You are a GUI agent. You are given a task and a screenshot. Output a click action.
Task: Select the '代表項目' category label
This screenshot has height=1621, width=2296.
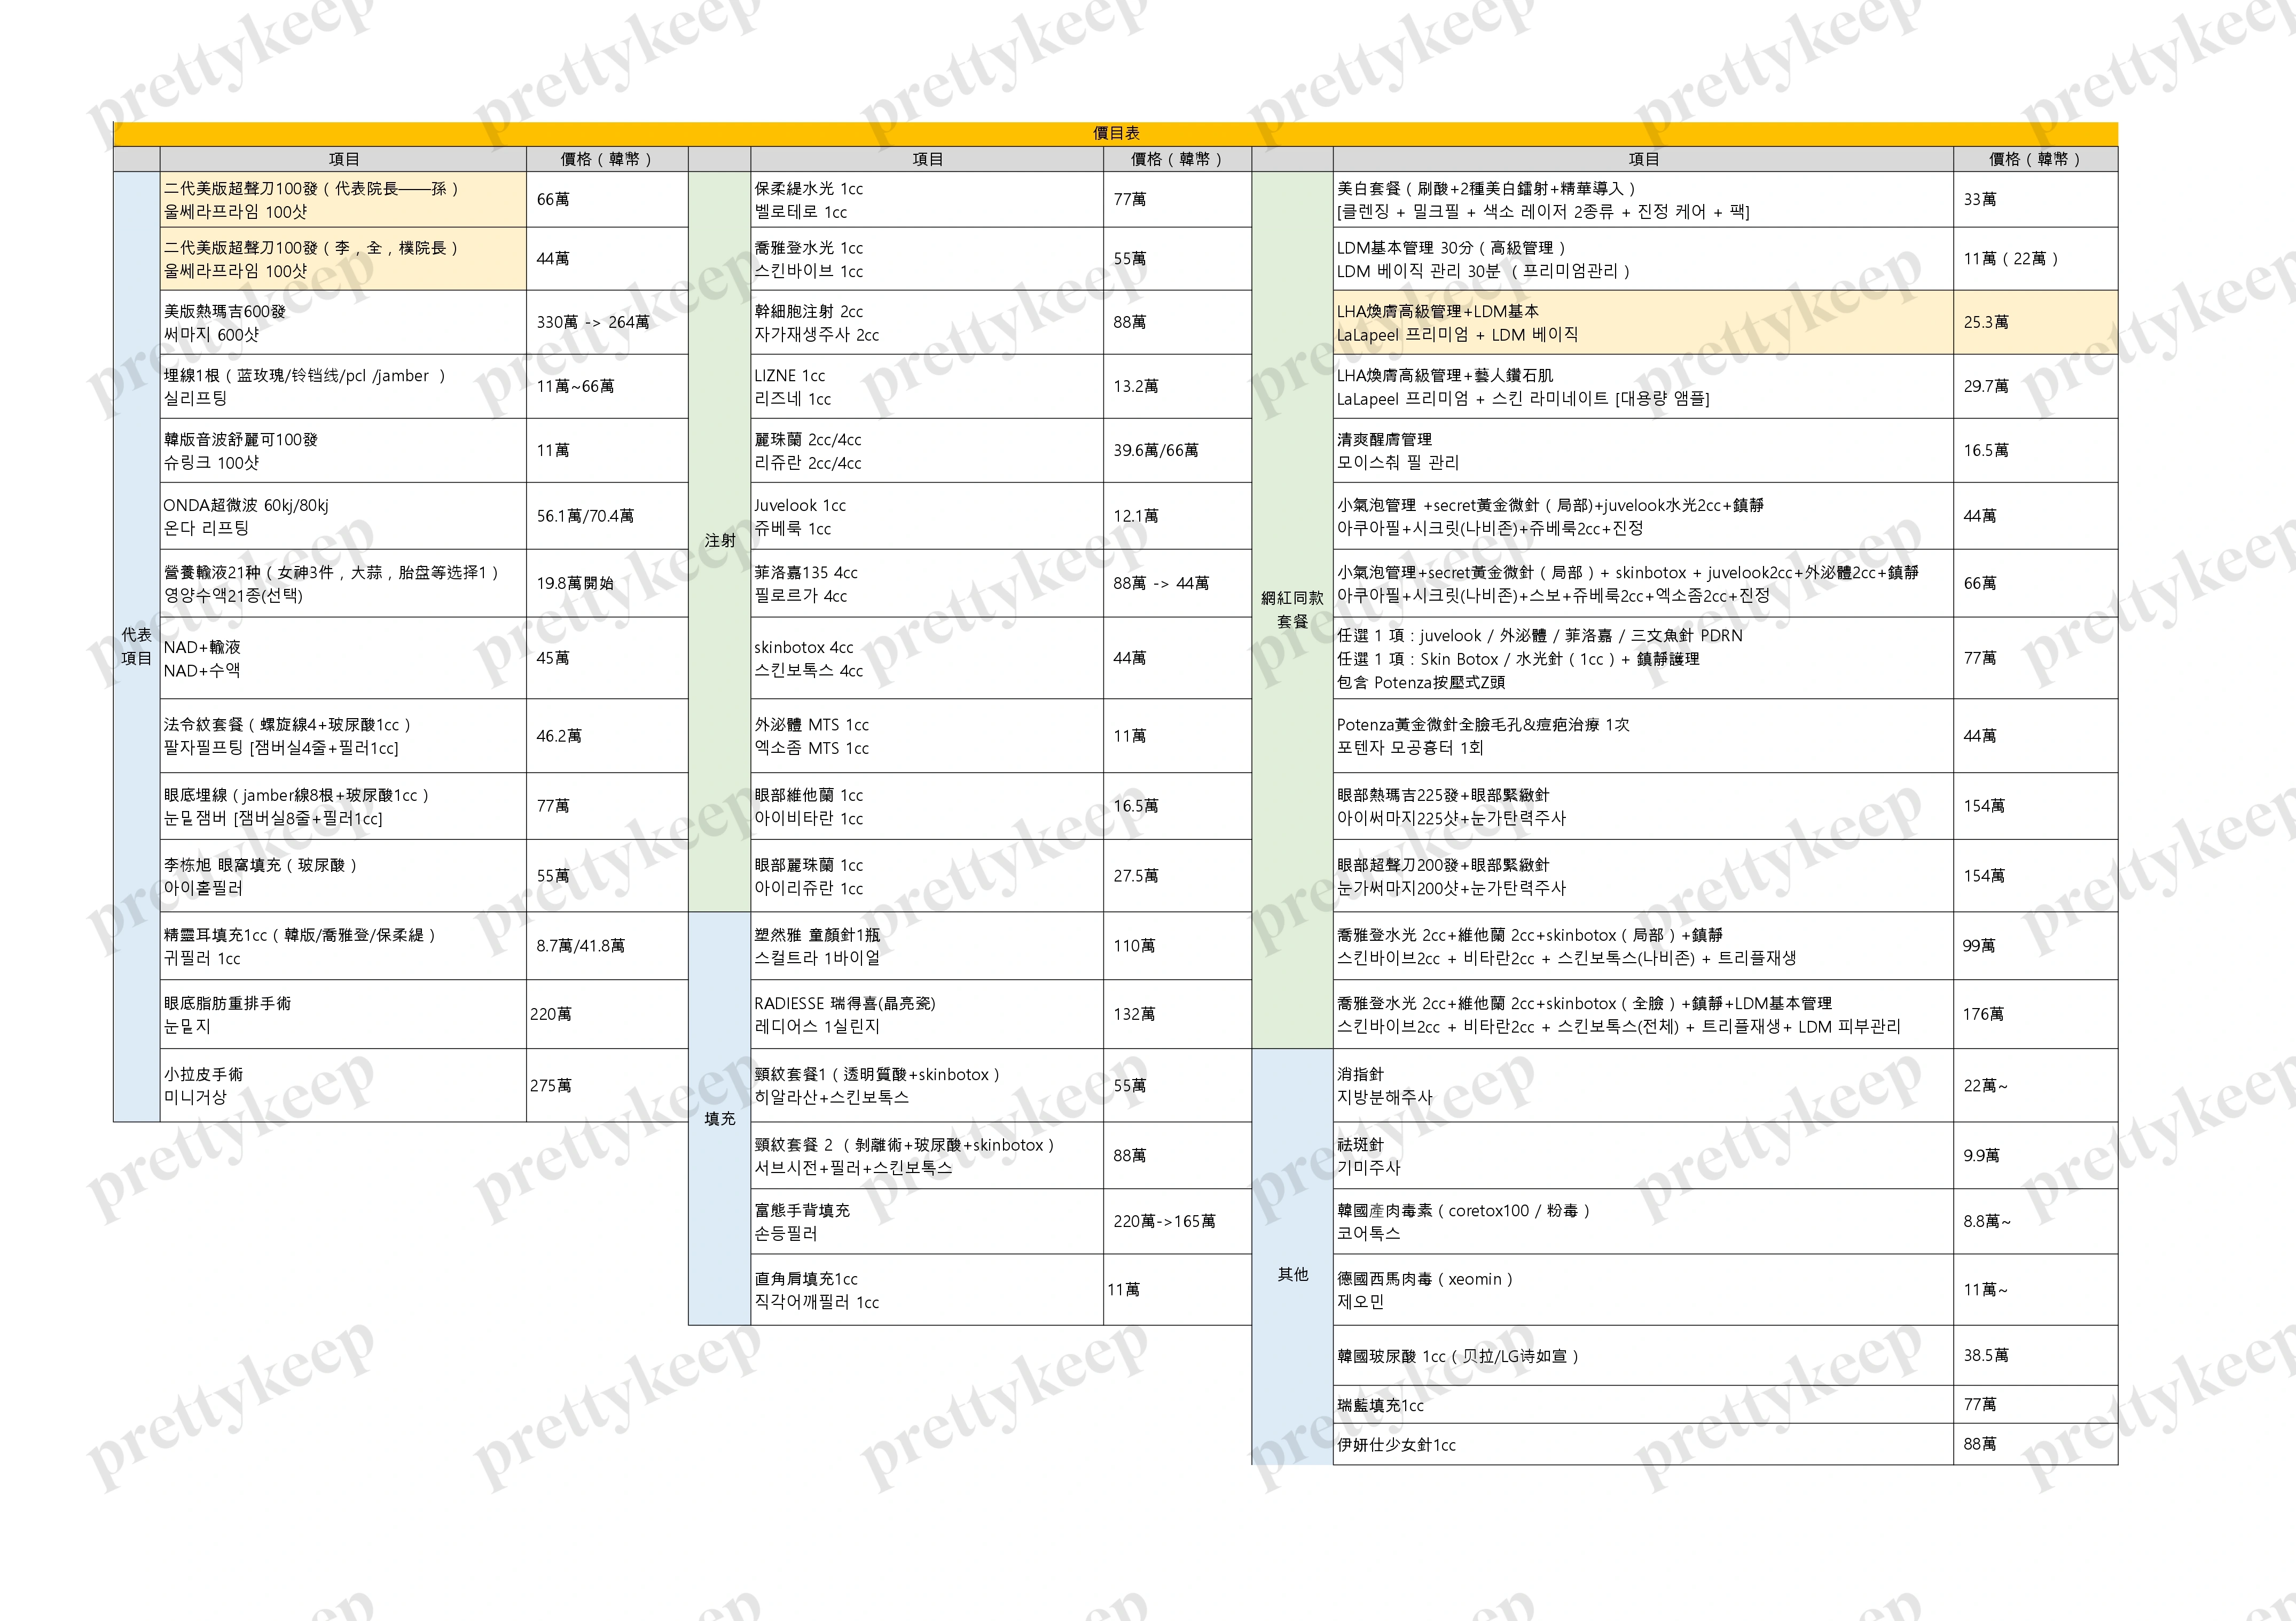[x=136, y=646]
